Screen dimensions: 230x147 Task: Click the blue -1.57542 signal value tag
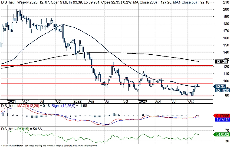pos(222,120)
